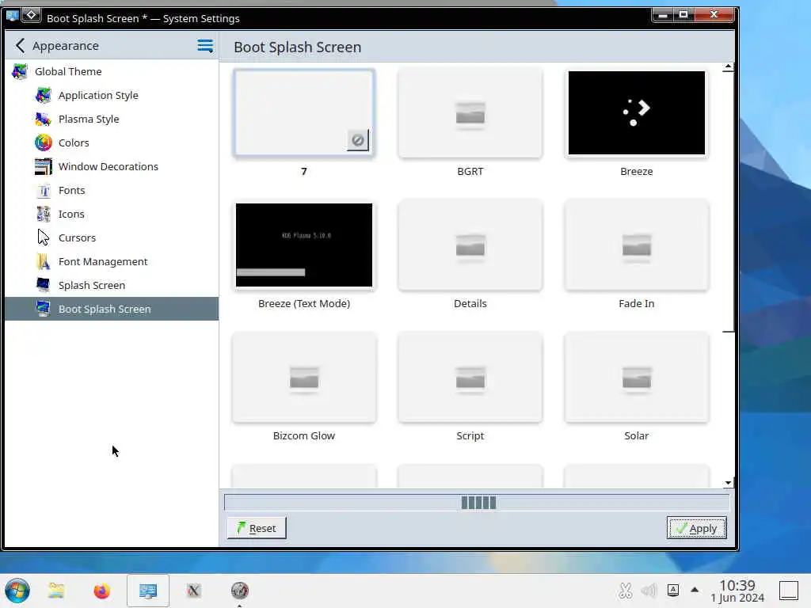
Task: Click the Splash Screen monitor icon
Action: point(44,285)
